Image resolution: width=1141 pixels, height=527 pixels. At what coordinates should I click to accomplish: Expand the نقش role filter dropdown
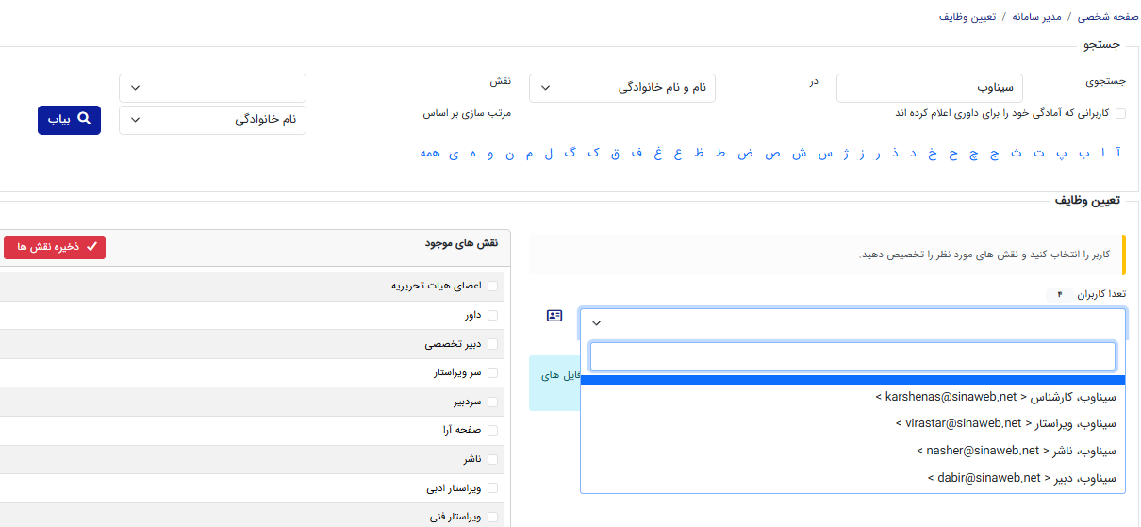coord(212,88)
